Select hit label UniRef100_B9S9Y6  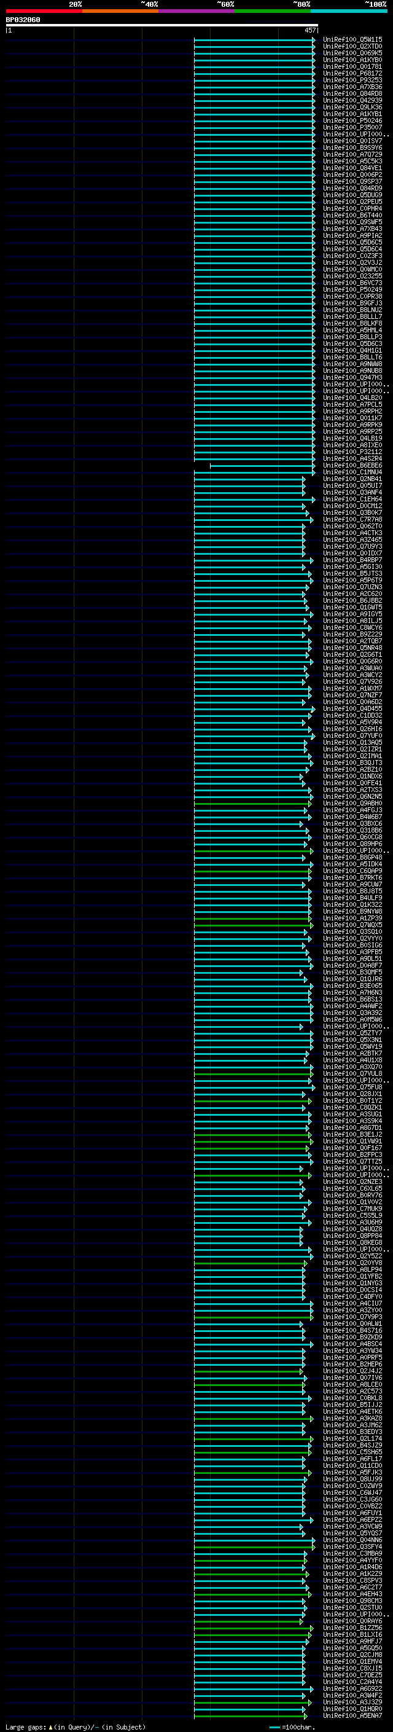[352, 148]
